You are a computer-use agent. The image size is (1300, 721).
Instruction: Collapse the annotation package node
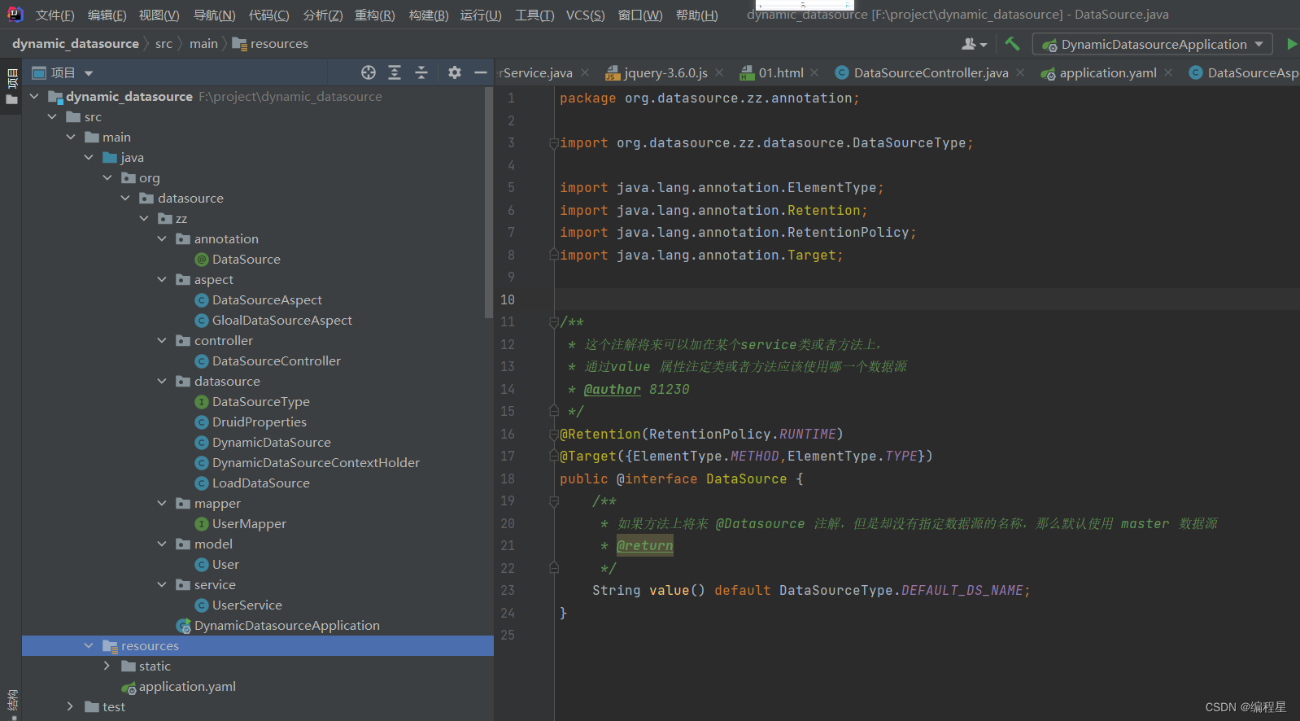[162, 238]
